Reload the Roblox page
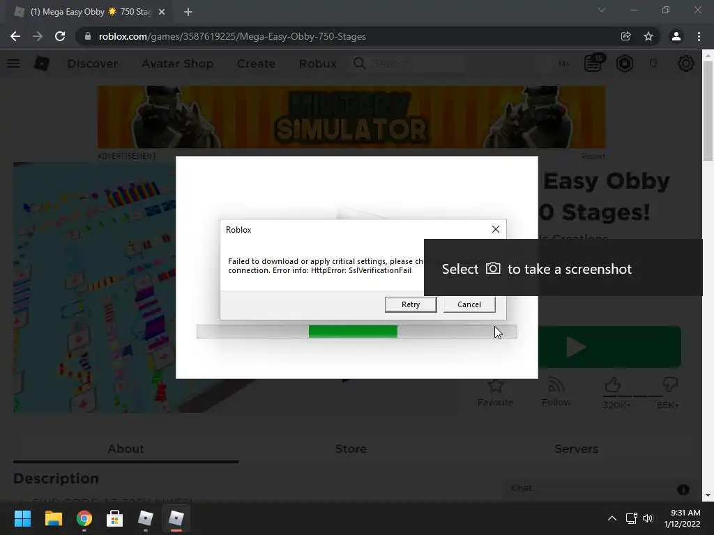The height and width of the screenshot is (535, 714). pos(60,36)
